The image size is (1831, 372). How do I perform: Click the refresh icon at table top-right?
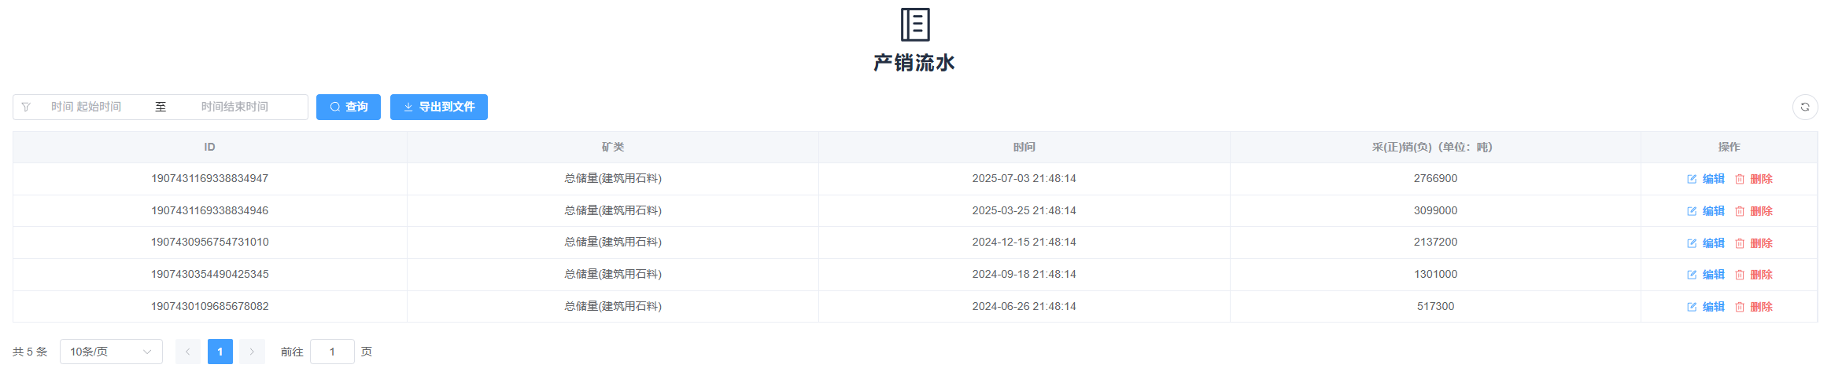[1804, 107]
